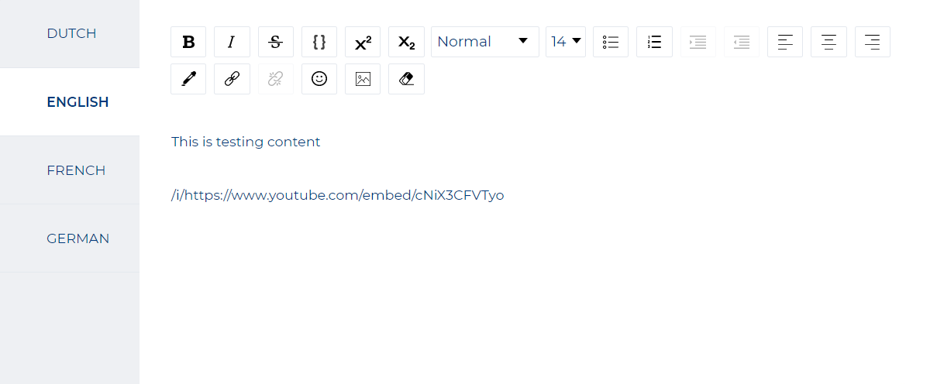Click the link insert button
This screenshot has width=937, height=384.
tap(232, 79)
